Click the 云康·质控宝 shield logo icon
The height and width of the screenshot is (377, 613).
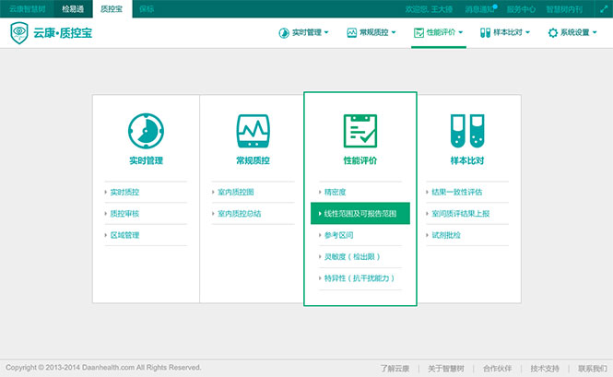[19, 33]
